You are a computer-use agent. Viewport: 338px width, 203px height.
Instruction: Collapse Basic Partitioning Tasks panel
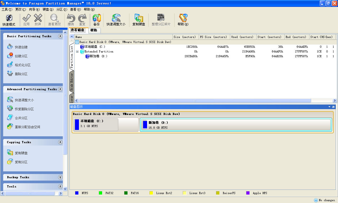tap(60, 36)
